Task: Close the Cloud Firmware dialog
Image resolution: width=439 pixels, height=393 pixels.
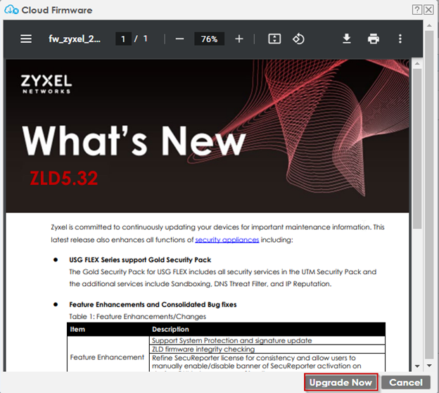Action: (x=429, y=9)
